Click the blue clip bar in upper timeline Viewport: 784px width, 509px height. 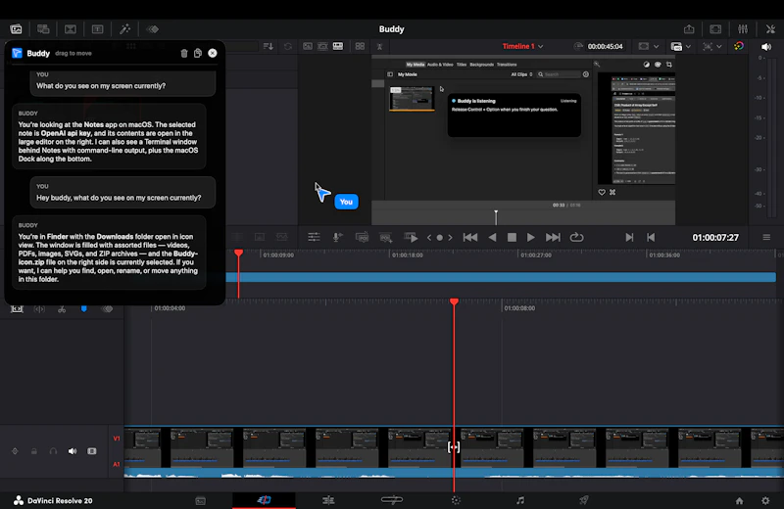click(x=501, y=277)
